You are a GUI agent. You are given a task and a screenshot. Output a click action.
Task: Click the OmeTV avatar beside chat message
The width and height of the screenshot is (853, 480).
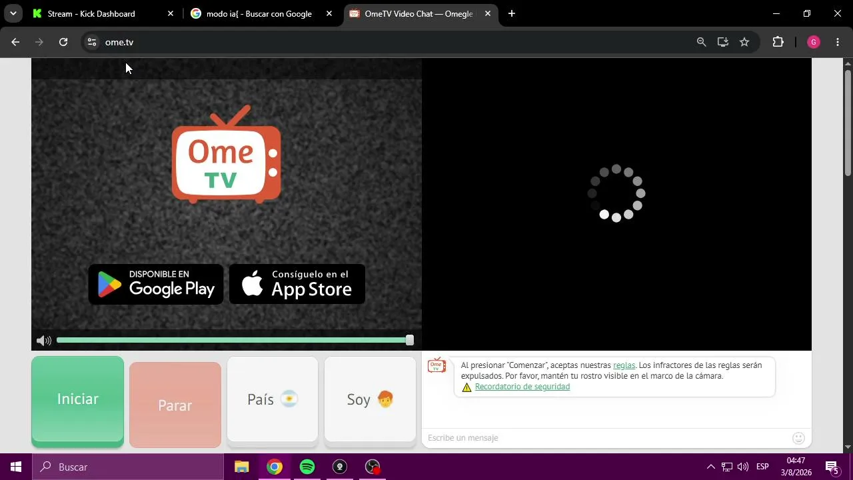436,365
